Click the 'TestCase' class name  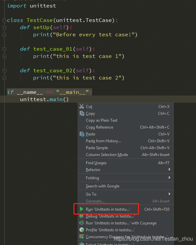(x=40, y=20)
